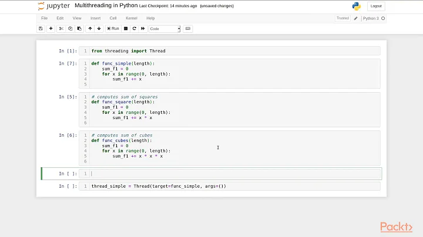This screenshot has width=423, height=237.
Task: Restart kernel and rerun all cells
Action: 143,29
